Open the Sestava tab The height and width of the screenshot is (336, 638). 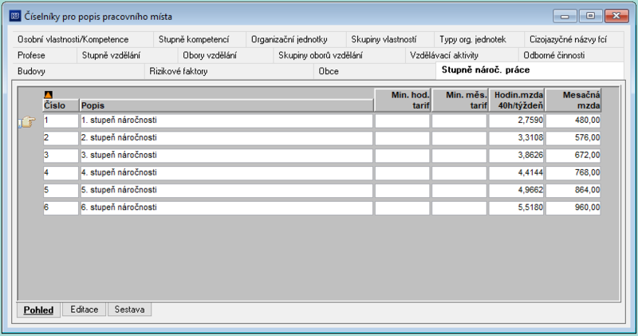click(x=129, y=310)
